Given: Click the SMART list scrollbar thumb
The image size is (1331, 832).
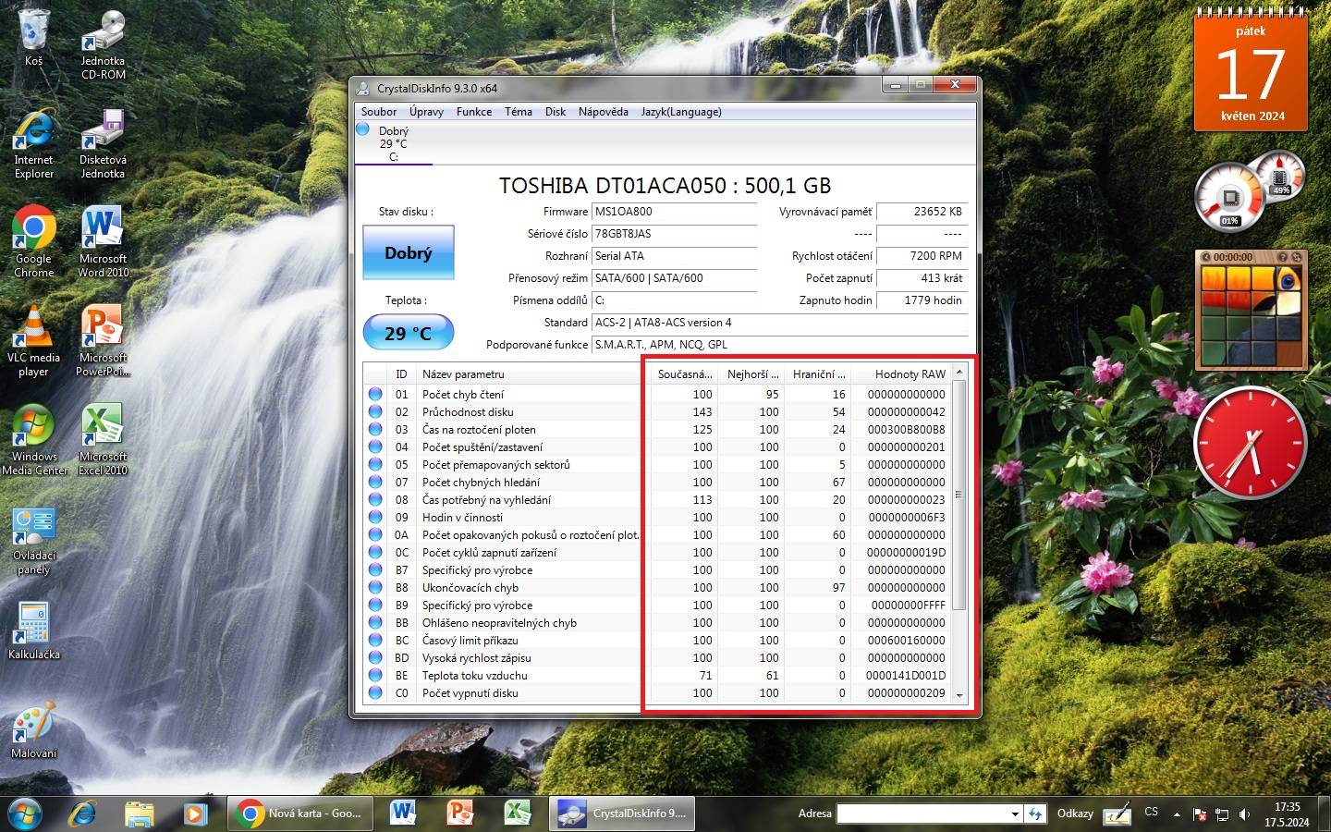Looking at the screenshot, I should (959, 495).
